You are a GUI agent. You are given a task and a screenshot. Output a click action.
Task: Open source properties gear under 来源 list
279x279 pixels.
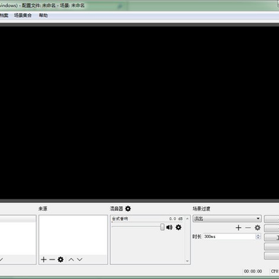(60, 260)
